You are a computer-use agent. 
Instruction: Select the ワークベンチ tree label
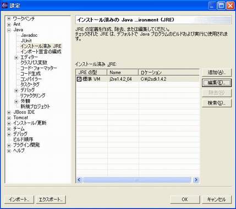click(24, 19)
